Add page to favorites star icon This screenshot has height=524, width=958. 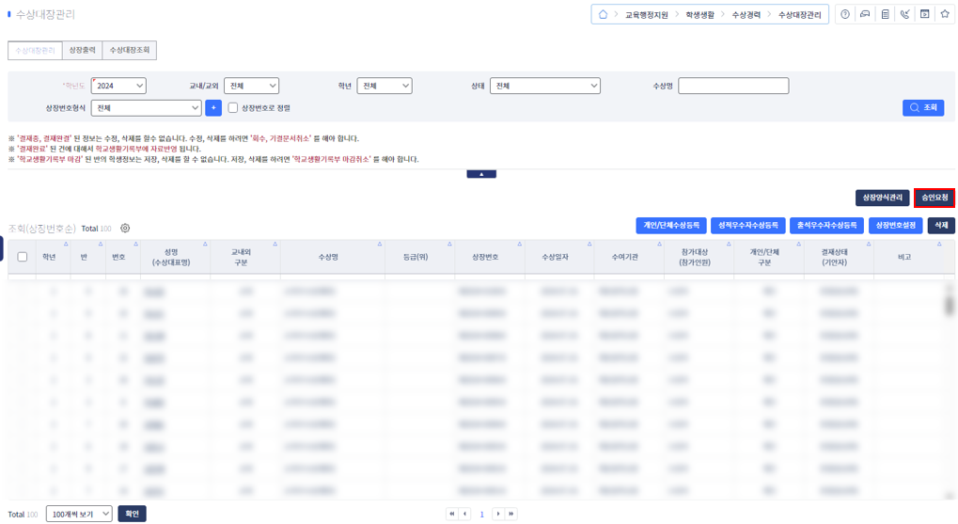945,14
